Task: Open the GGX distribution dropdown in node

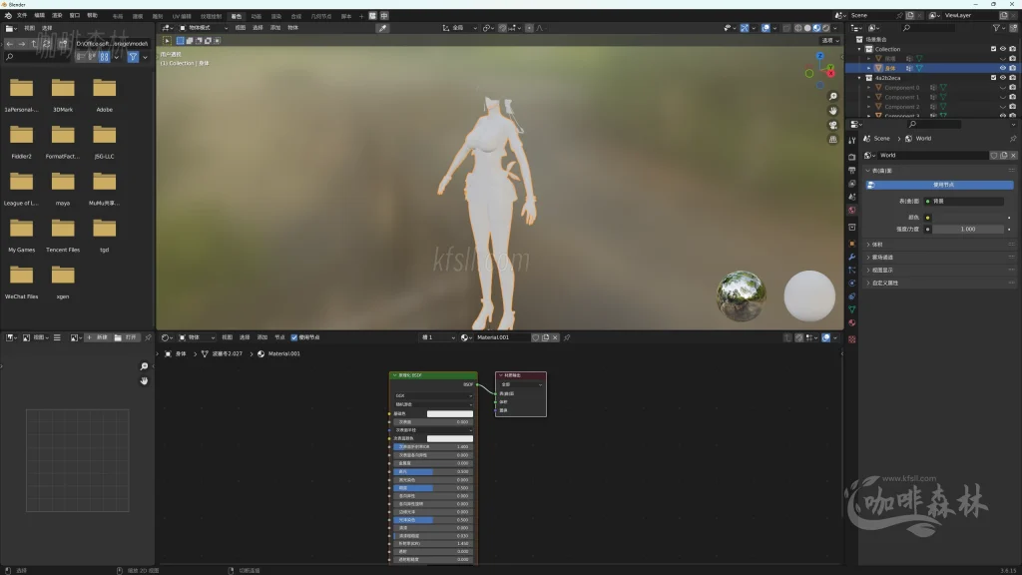Action: (x=433, y=395)
